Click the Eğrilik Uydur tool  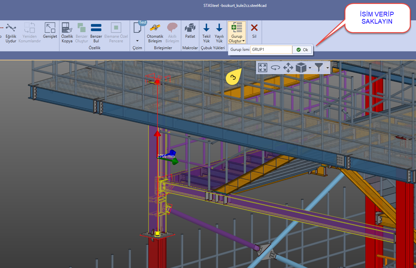coord(11,33)
